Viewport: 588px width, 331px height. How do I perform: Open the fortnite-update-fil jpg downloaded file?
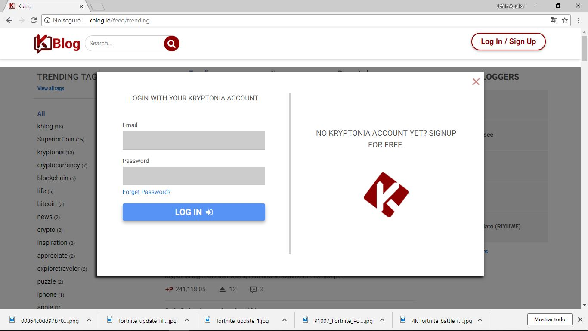click(x=142, y=320)
